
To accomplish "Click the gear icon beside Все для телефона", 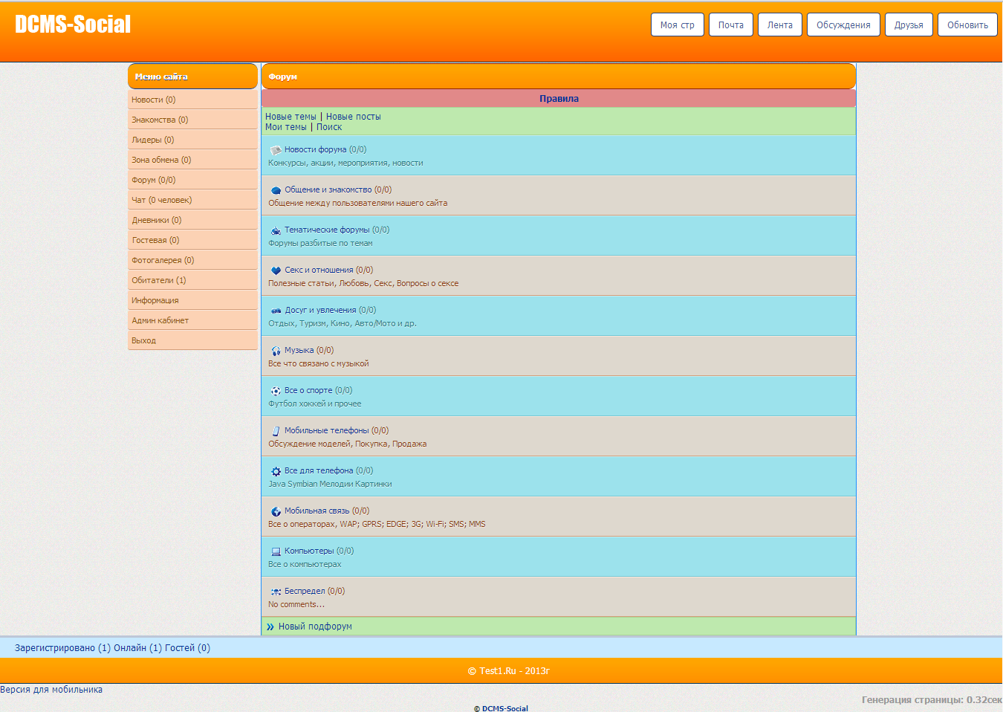I will pyautogui.click(x=276, y=471).
